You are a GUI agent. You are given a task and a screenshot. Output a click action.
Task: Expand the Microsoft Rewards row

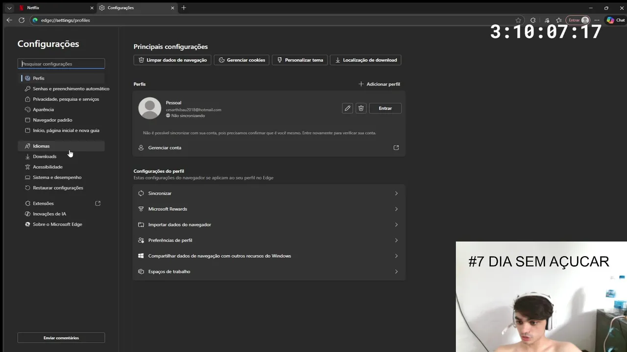(269, 209)
